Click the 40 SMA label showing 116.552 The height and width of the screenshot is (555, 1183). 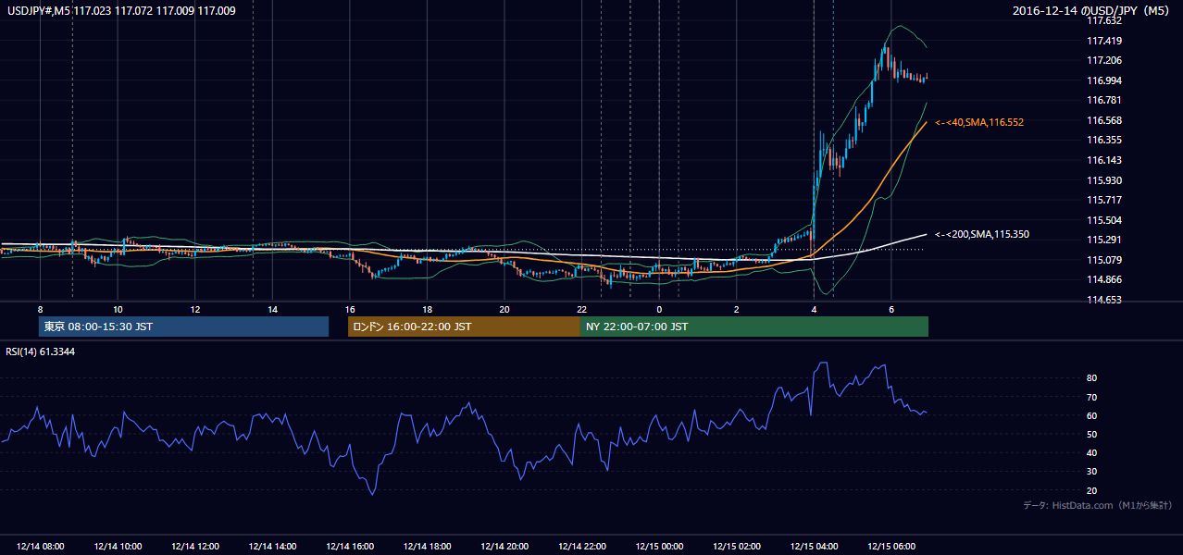(x=979, y=122)
